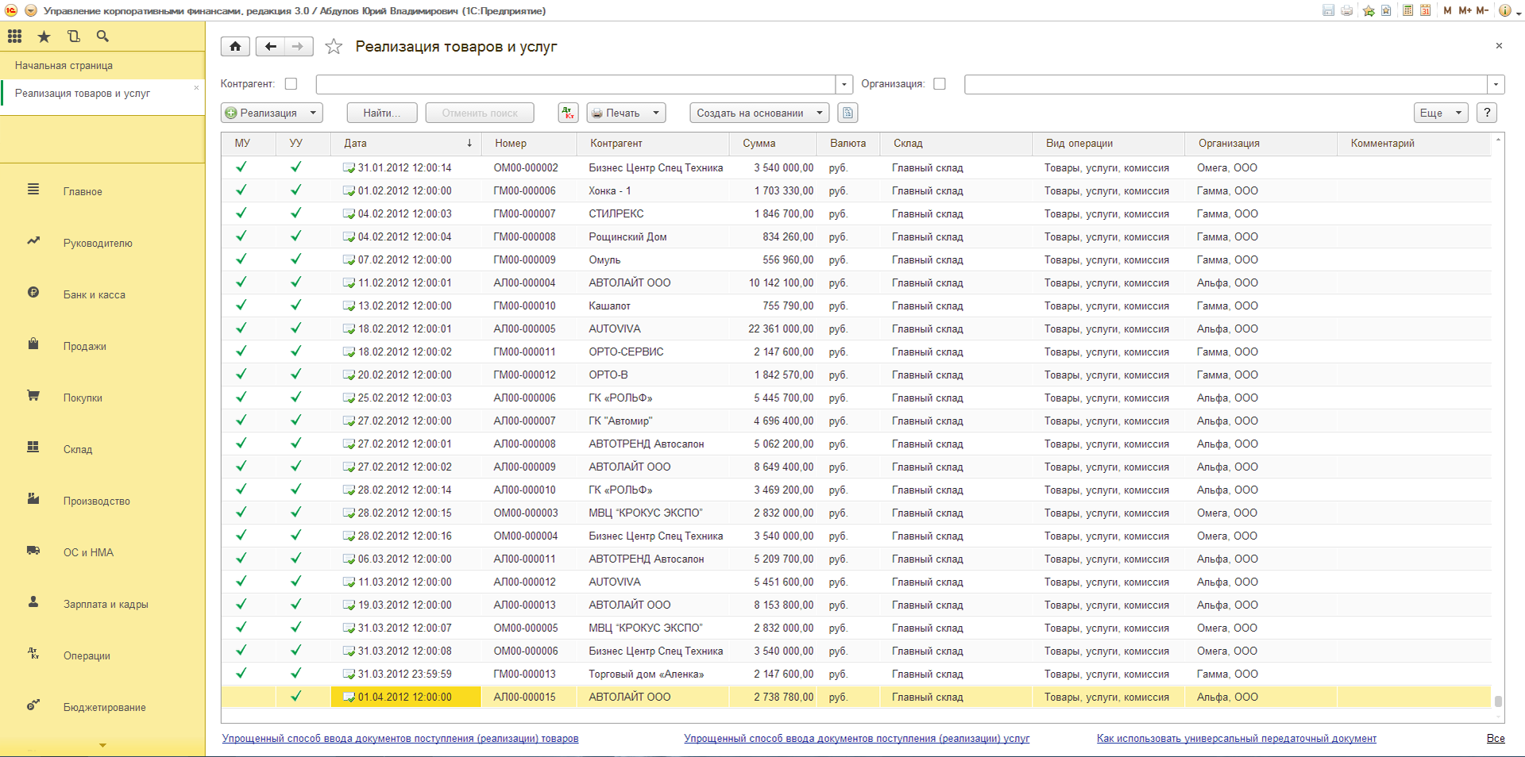Click the title bar save diskette icon
The height and width of the screenshot is (757, 1525).
1328,10
